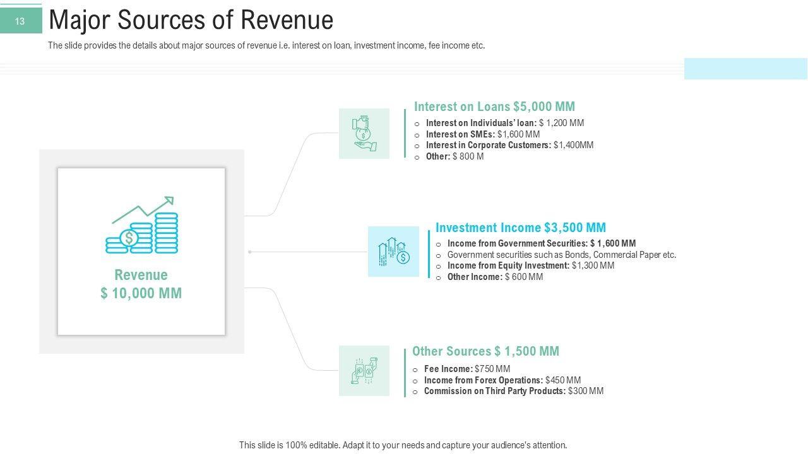The image size is (808, 454).
Task: Select the Other Sources currency exchange icon
Action: (364, 371)
